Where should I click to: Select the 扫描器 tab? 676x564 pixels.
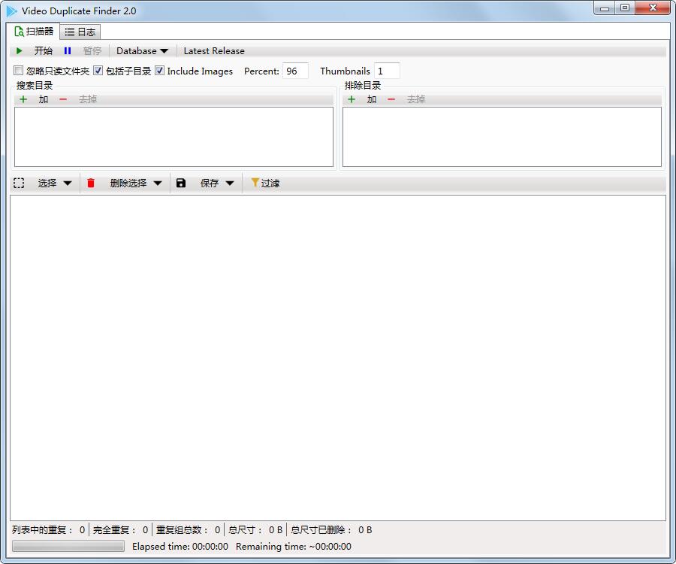(x=34, y=32)
